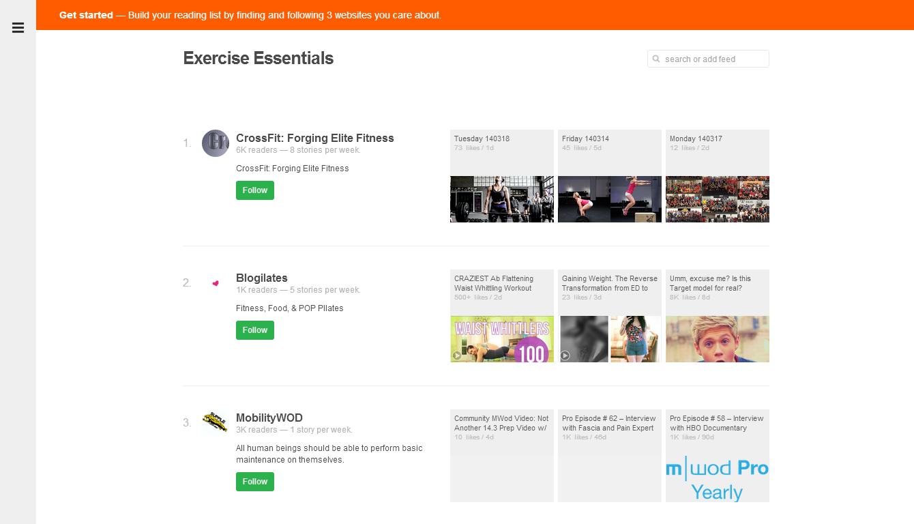Image resolution: width=914 pixels, height=524 pixels.
Task: Open the Friday 140314 story thumbnail
Action: coord(610,199)
